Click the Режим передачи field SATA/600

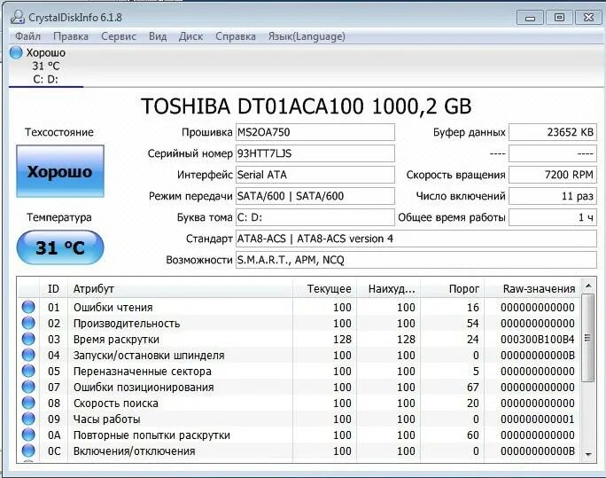click(315, 196)
